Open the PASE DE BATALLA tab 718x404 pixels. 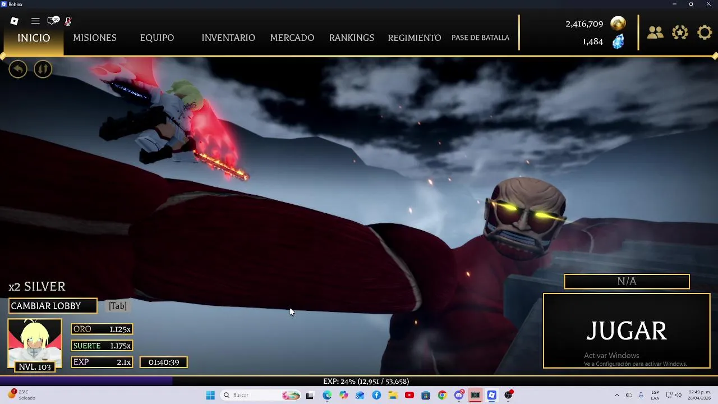[x=481, y=38]
